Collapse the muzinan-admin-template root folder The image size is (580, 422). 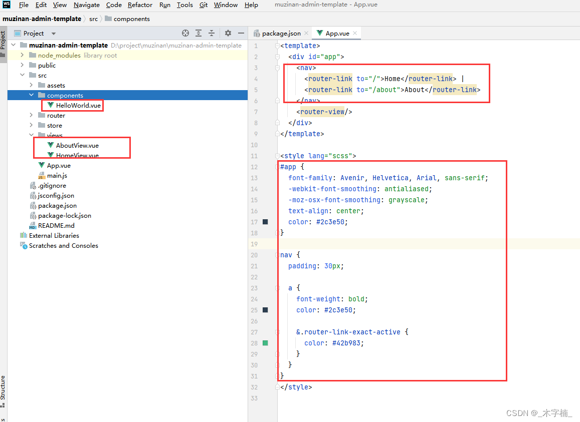(x=14, y=45)
